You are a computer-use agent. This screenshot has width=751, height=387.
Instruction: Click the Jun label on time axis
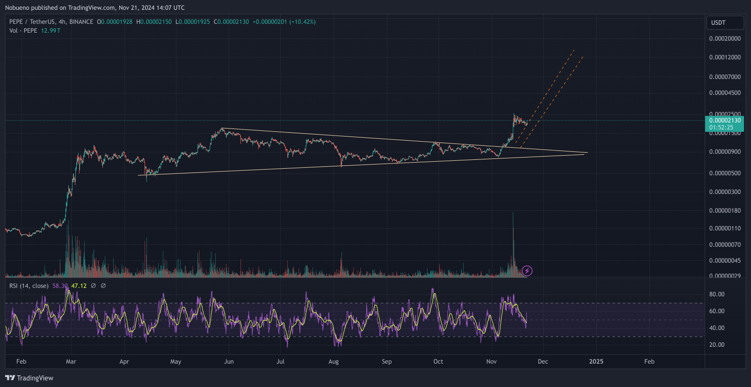click(x=229, y=362)
